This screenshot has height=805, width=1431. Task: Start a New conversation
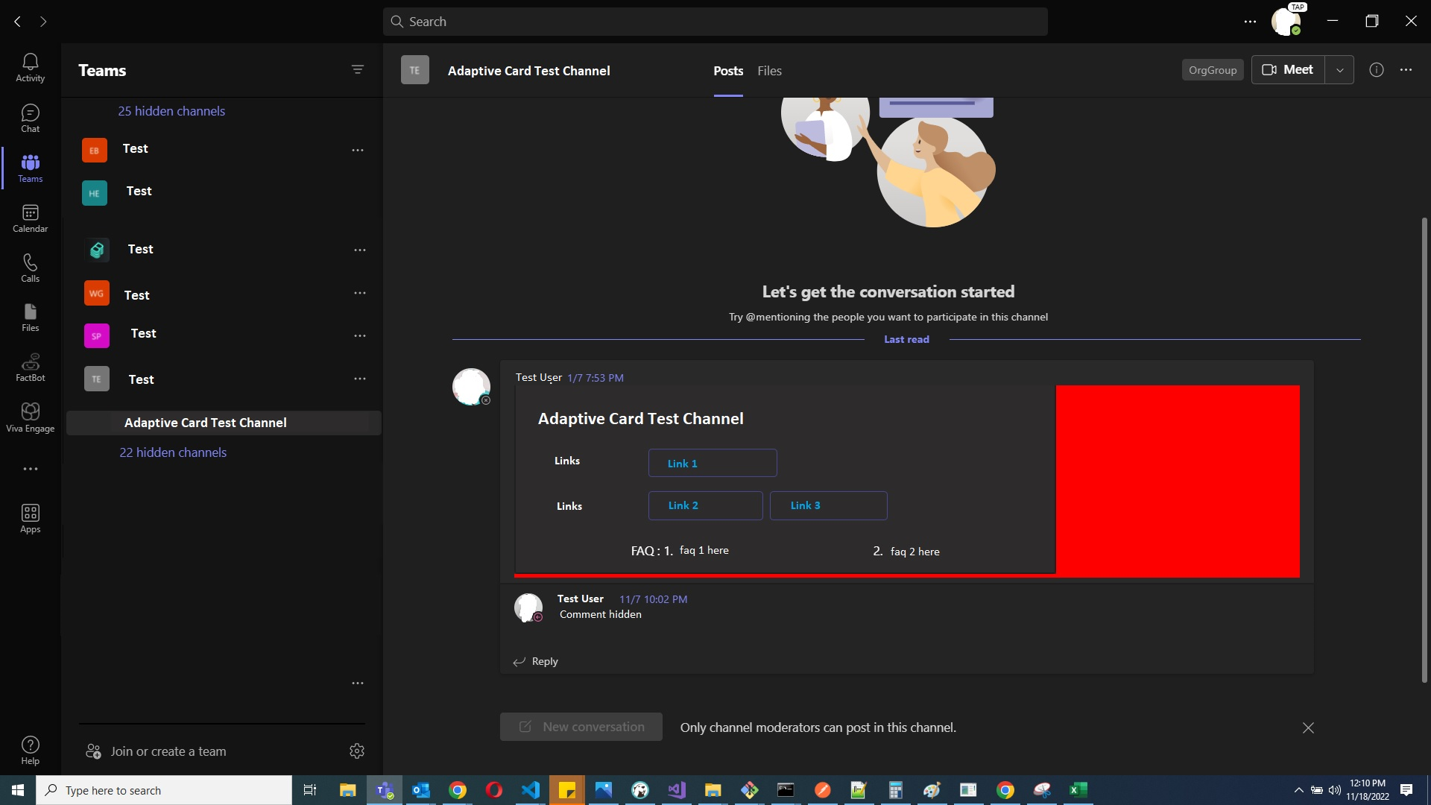581,727
